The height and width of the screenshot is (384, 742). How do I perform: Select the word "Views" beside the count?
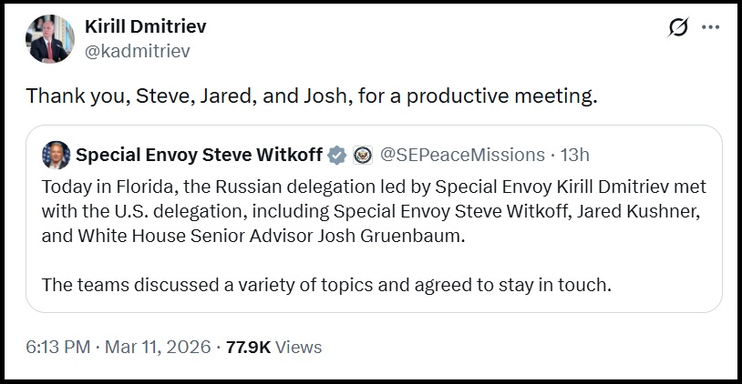[x=298, y=347]
